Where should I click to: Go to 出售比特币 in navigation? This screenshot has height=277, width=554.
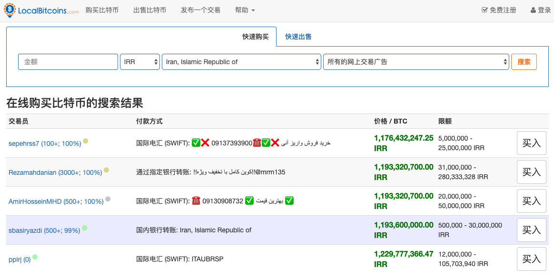[149, 10]
